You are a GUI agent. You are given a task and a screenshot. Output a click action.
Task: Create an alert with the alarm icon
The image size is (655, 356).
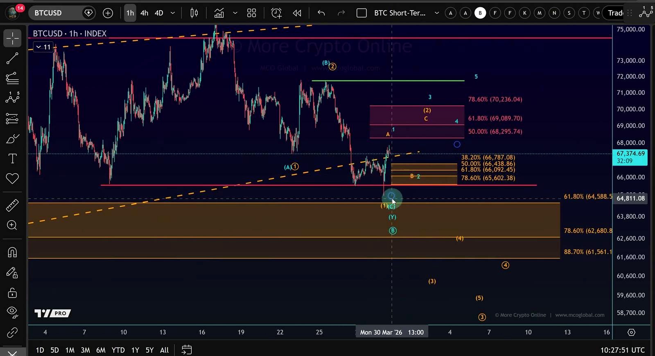[276, 13]
